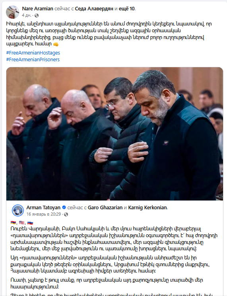Click the US flag emoji in shared post
This screenshot has width=227, height=296.
pyautogui.click(x=22, y=223)
